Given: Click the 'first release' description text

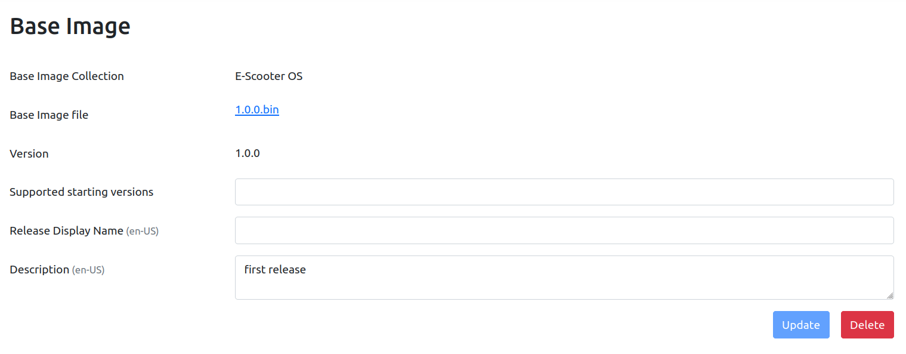Looking at the screenshot, I should point(275,270).
